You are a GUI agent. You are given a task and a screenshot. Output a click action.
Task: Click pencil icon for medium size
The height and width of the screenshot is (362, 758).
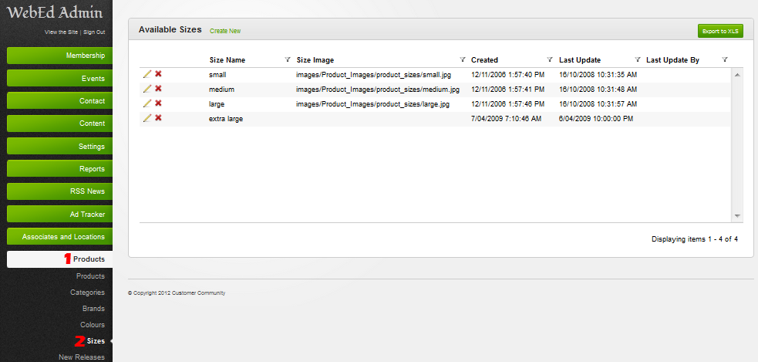click(x=147, y=89)
